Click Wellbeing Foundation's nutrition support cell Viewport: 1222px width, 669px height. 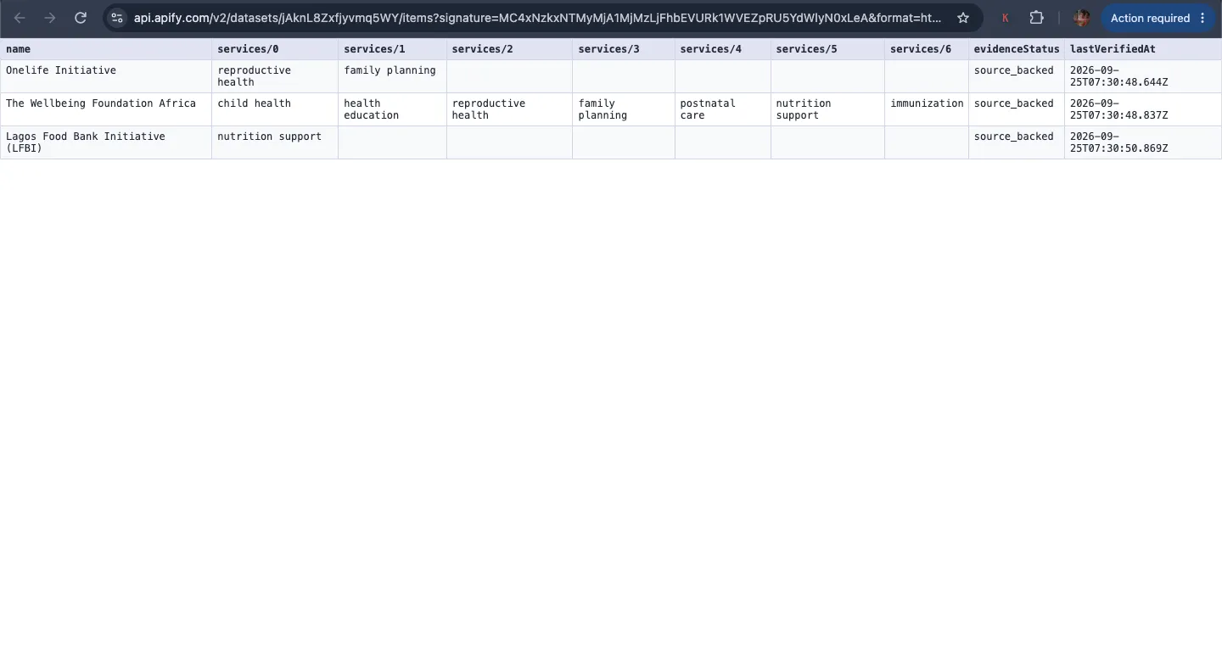coord(827,109)
